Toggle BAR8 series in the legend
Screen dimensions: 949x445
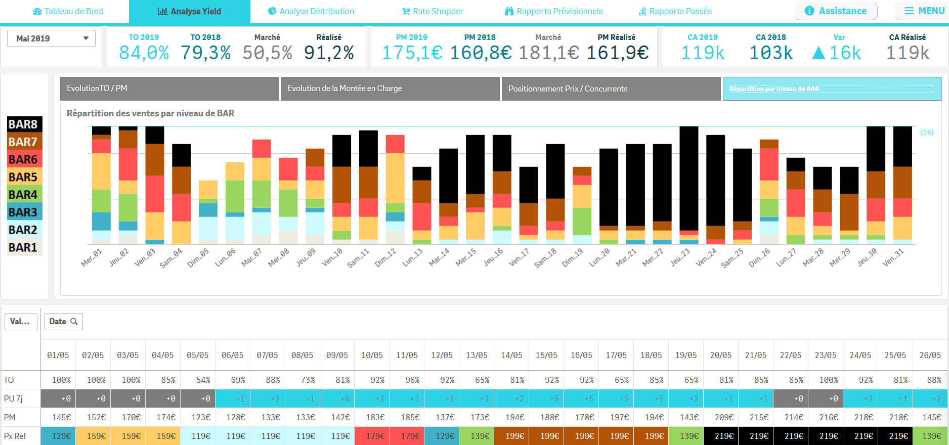(x=23, y=124)
